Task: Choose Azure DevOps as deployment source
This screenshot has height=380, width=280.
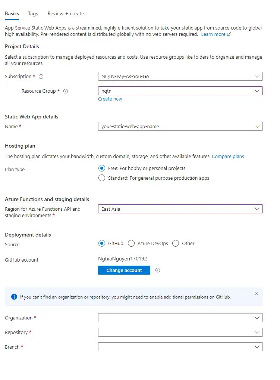Action: pyautogui.click(x=131, y=243)
